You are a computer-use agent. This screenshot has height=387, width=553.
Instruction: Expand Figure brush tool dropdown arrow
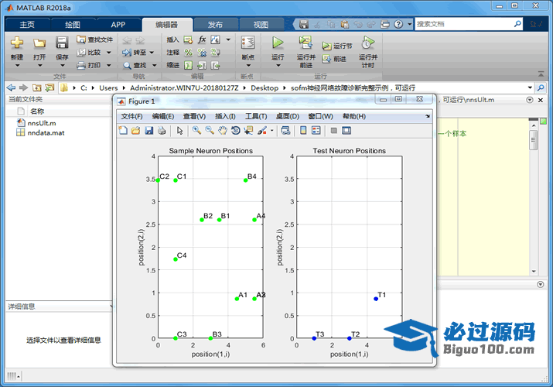(272, 131)
